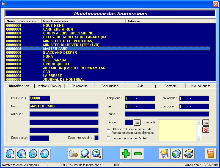Viewport: 220px width, 168px height.
Task: Click the green plus add supplier icon
Action: 126,154
